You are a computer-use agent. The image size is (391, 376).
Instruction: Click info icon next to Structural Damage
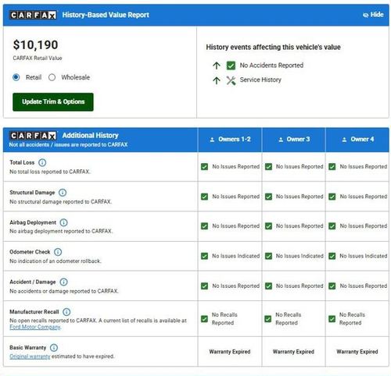(63, 193)
